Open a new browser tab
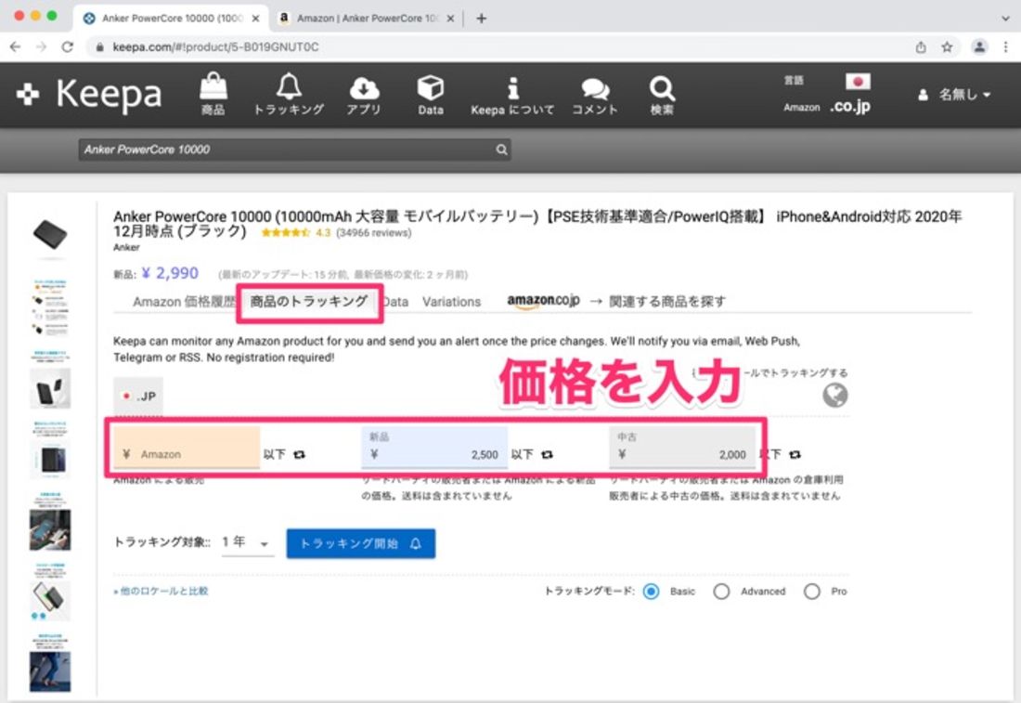This screenshot has width=1021, height=703. point(481,19)
